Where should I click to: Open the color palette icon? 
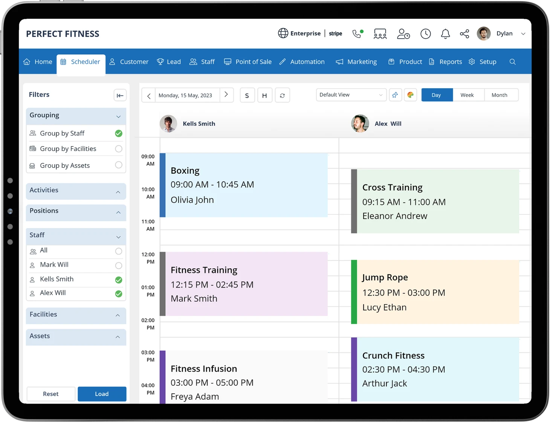pyautogui.click(x=410, y=95)
